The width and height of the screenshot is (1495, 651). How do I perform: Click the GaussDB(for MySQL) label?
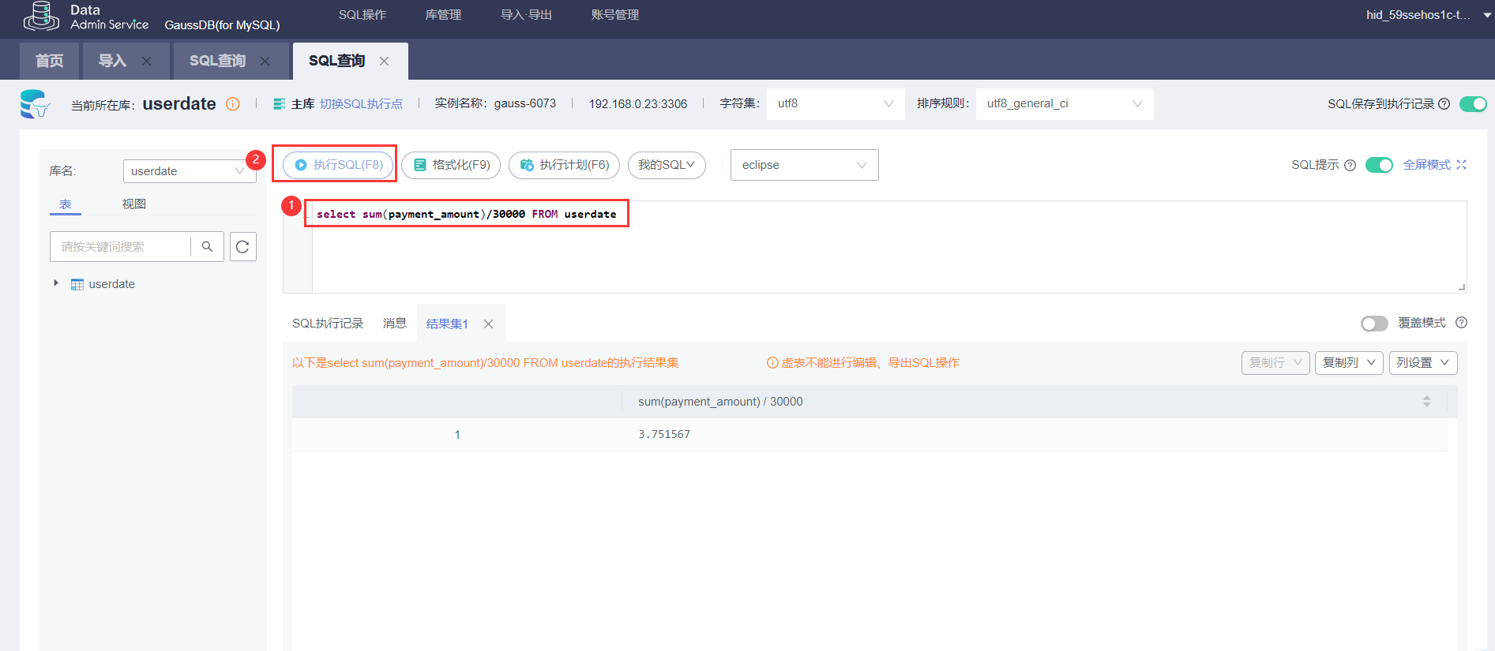click(222, 25)
